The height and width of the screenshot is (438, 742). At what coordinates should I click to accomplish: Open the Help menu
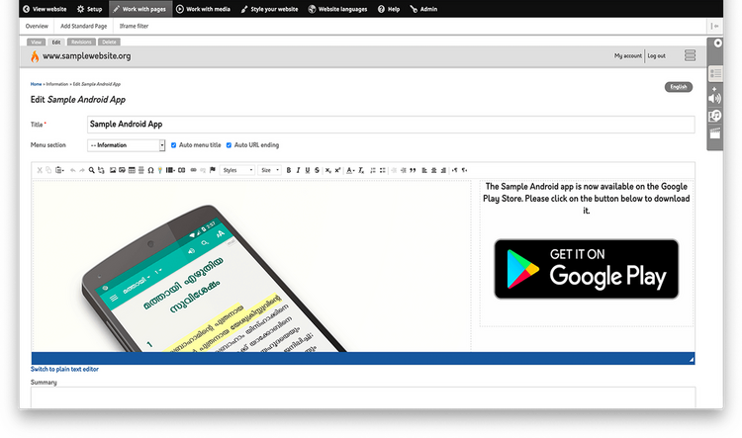tap(389, 9)
